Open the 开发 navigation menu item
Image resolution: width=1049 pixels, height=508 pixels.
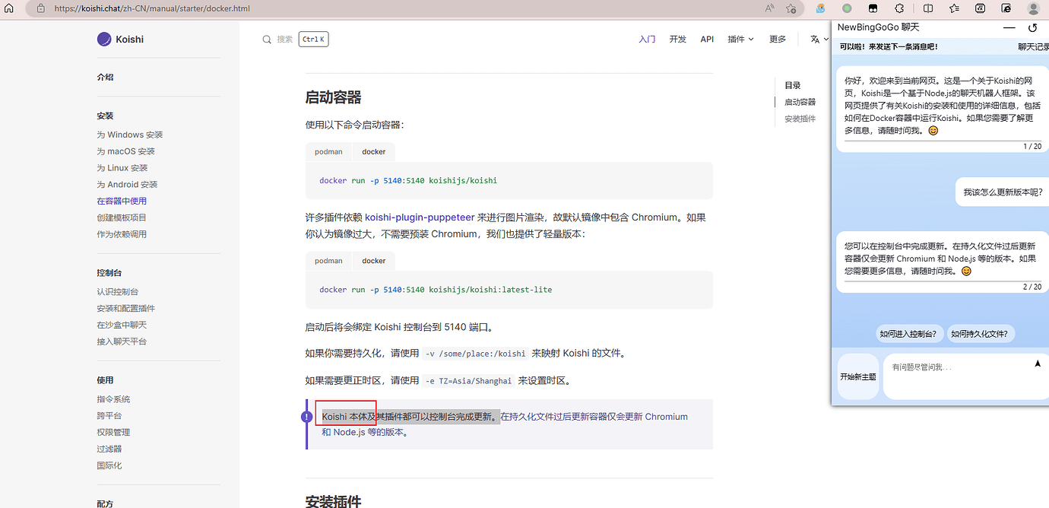678,40
